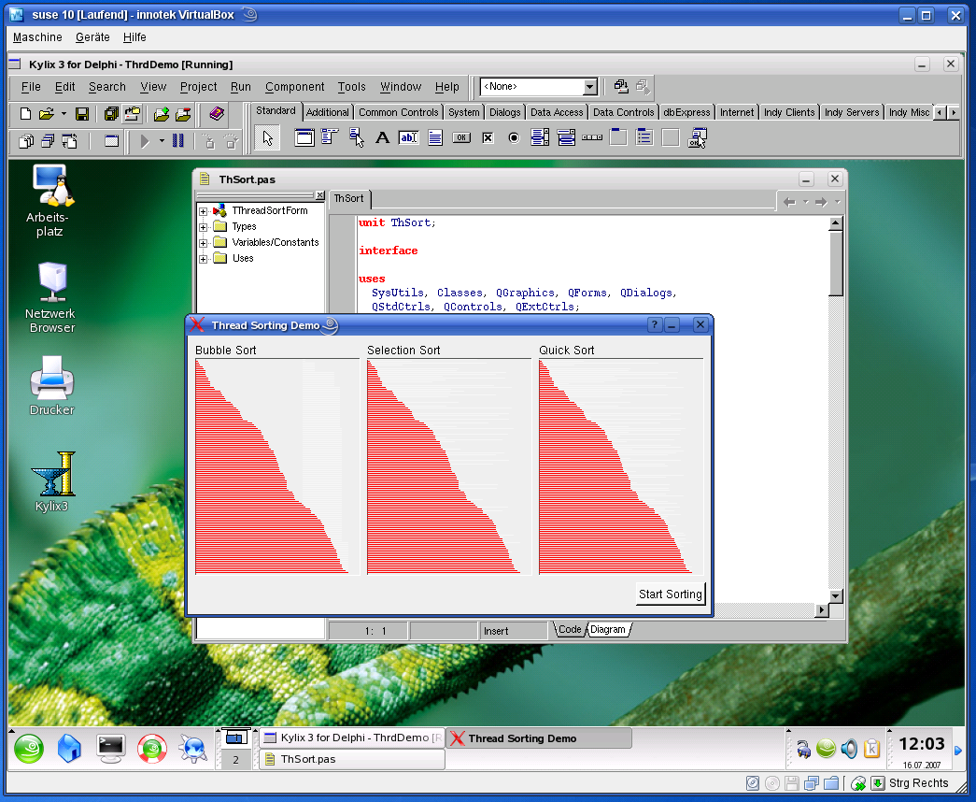This screenshot has width=976, height=802.
Task: Open the Help contents book icon
Action: pyautogui.click(x=217, y=114)
